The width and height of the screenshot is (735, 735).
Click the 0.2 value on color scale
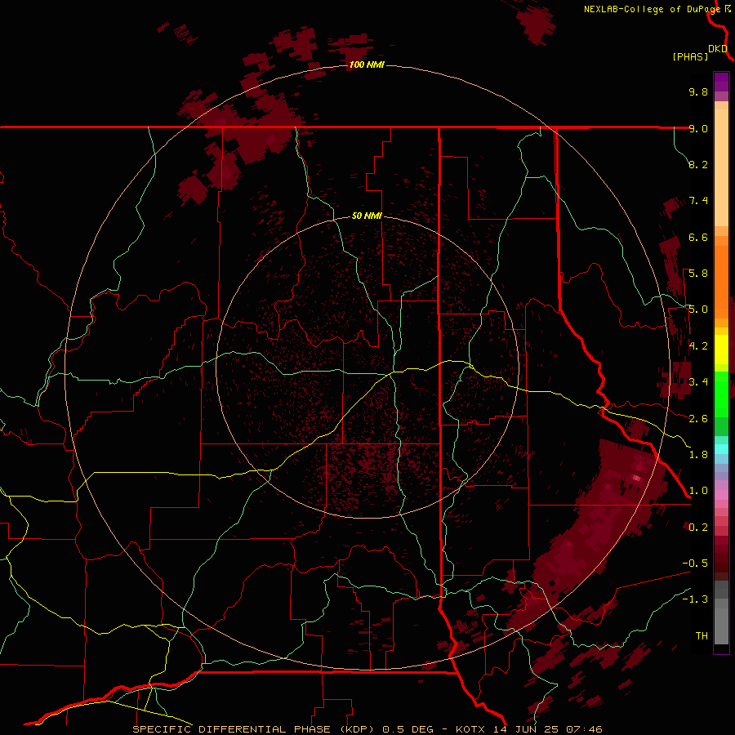pyautogui.click(x=698, y=528)
